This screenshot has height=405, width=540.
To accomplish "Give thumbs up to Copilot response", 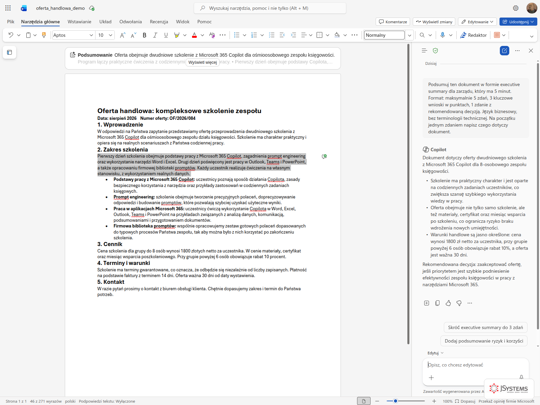I will point(448,303).
